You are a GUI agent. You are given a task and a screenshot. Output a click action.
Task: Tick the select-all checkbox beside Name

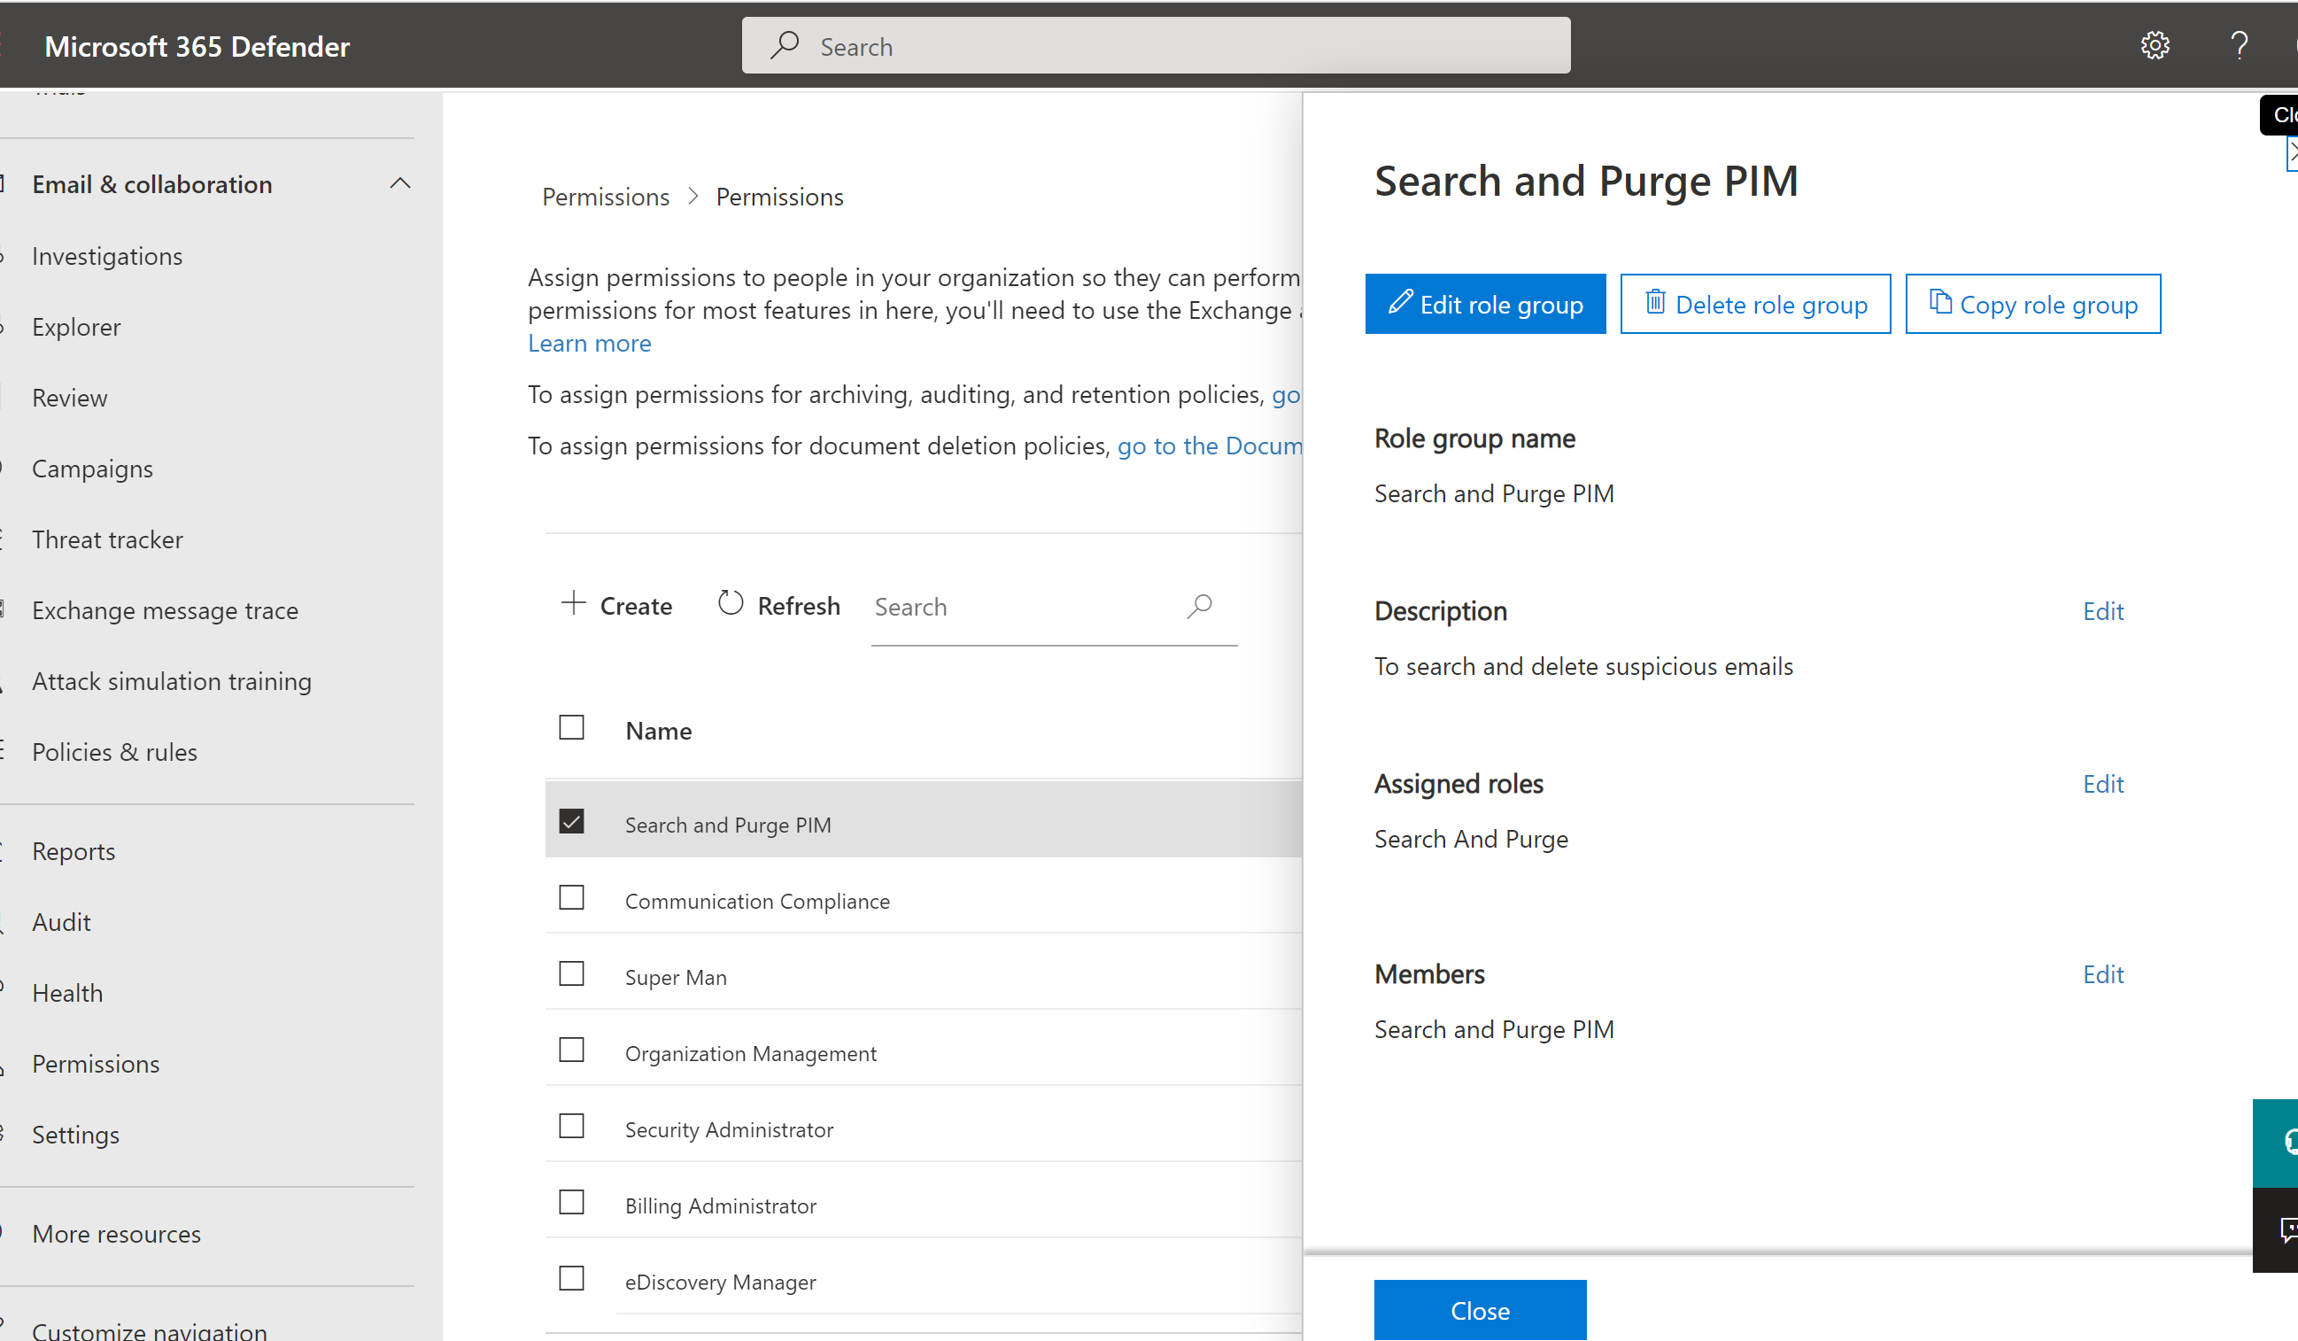coord(571,728)
